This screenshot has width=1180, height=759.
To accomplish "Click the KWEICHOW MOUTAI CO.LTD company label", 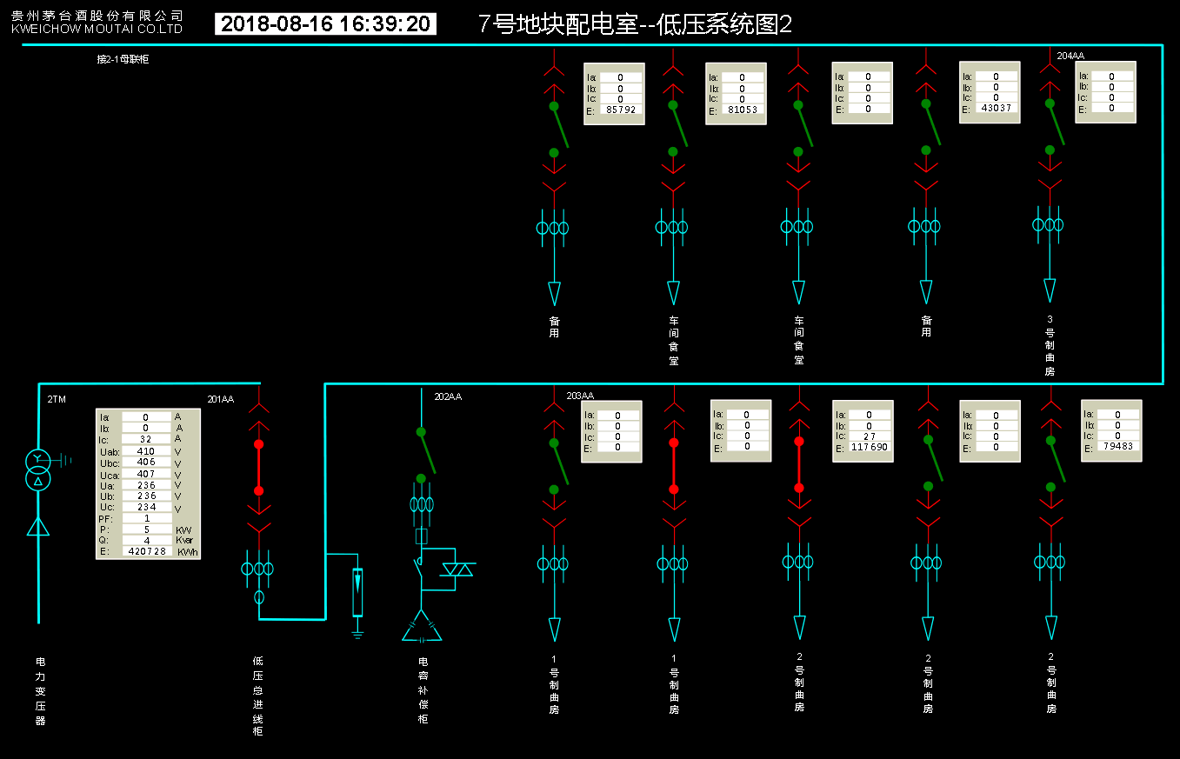I will point(97,29).
